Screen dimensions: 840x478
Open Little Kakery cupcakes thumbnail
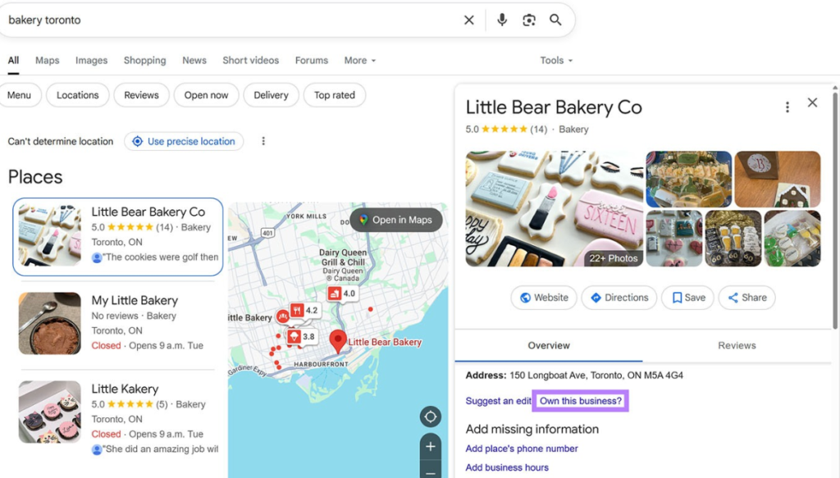pyautogui.click(x=50, y=412)
